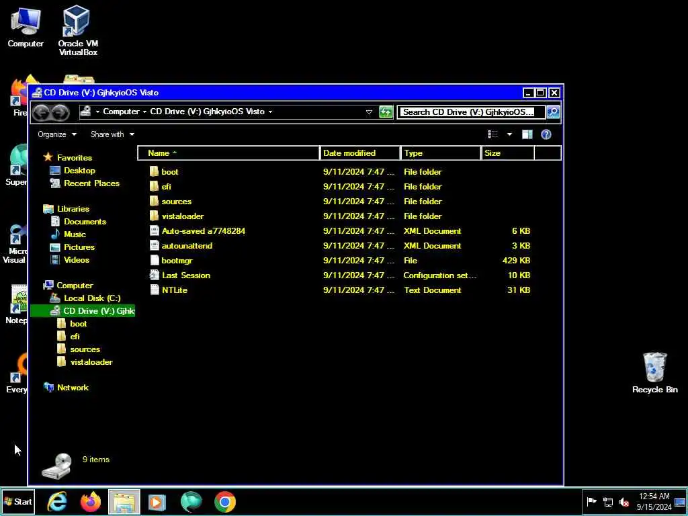The image size is (688, 516).
Task: Select the sources folder in file list
Action: point(170,202)
